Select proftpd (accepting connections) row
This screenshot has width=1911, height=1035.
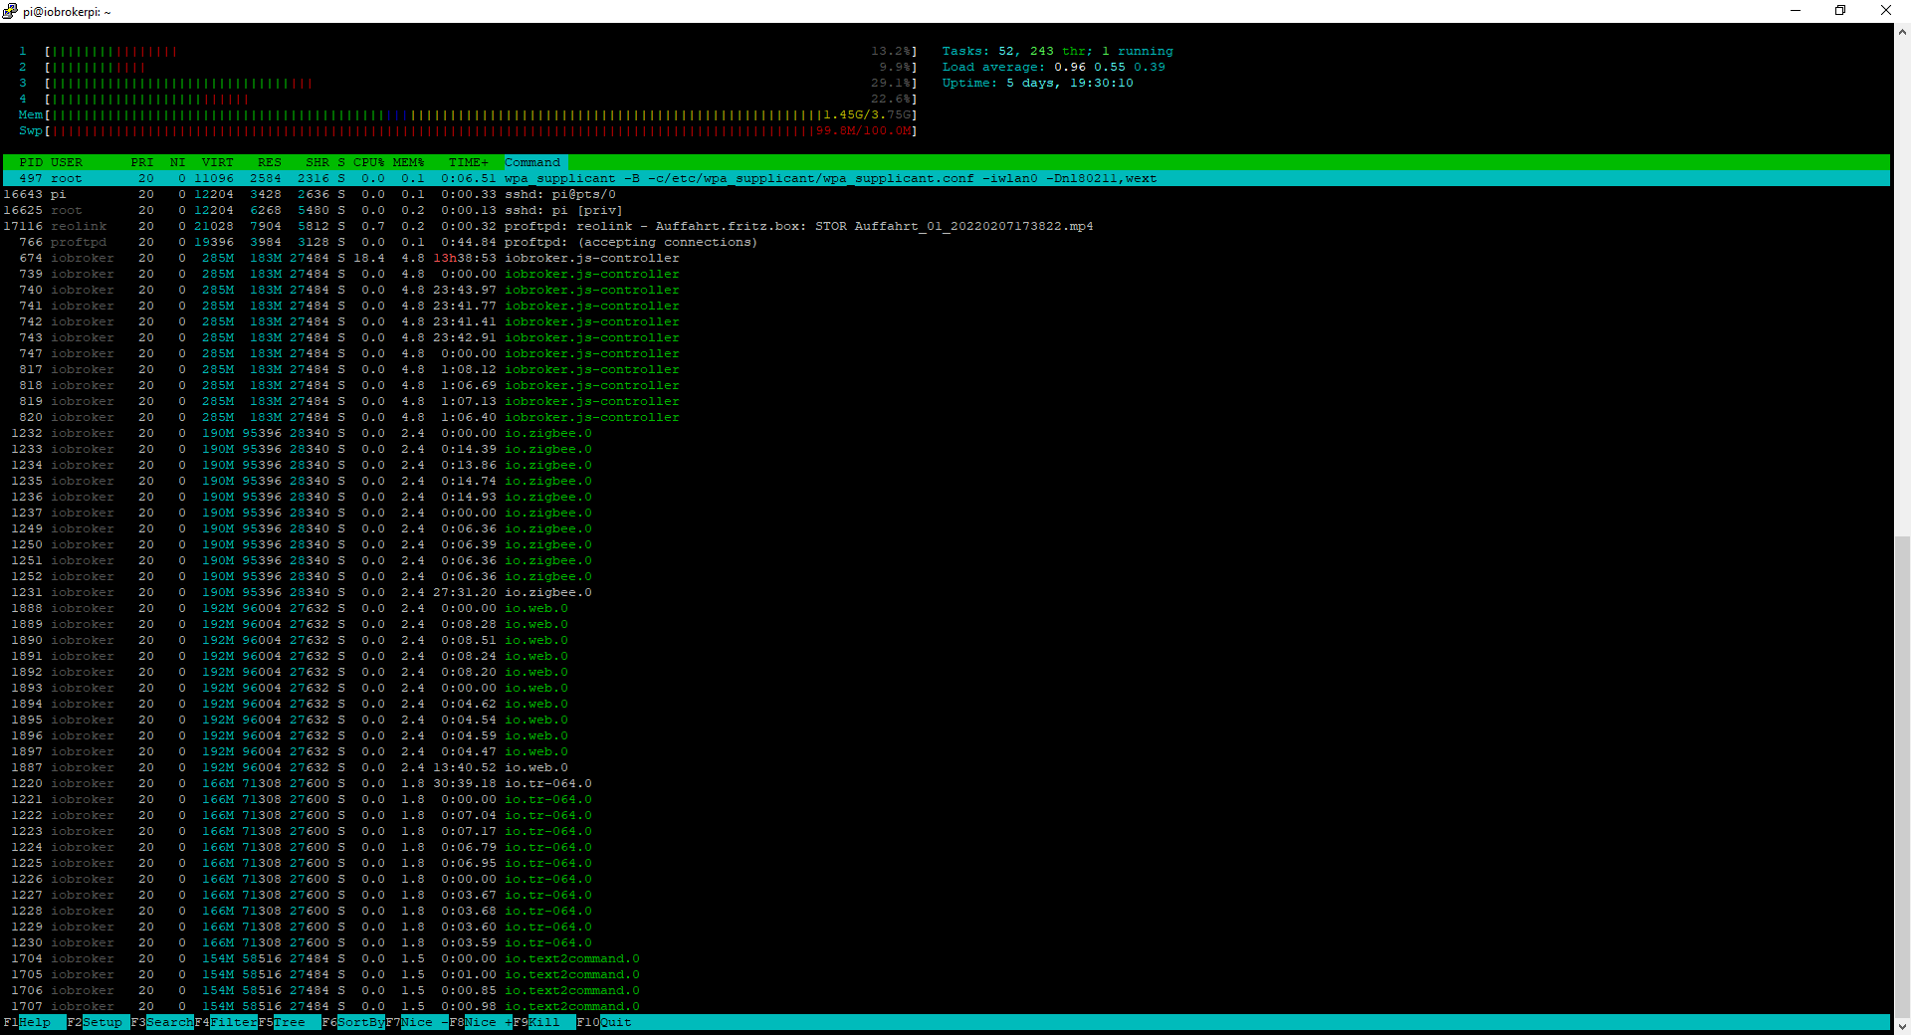coord(946,242)
